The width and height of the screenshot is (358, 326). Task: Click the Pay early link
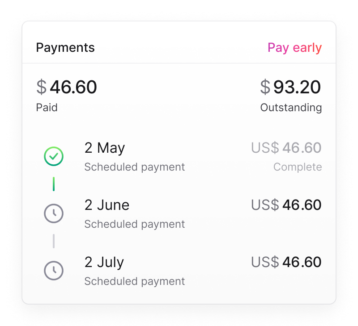coord(294,48)
